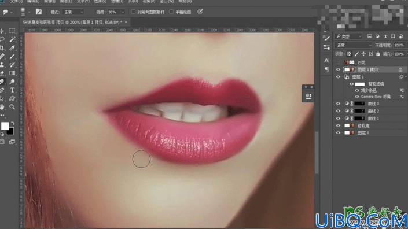Screen dimensions: 408x229
Task: Hide the 曲线 2 layer
Action: (x=338, y=111)
